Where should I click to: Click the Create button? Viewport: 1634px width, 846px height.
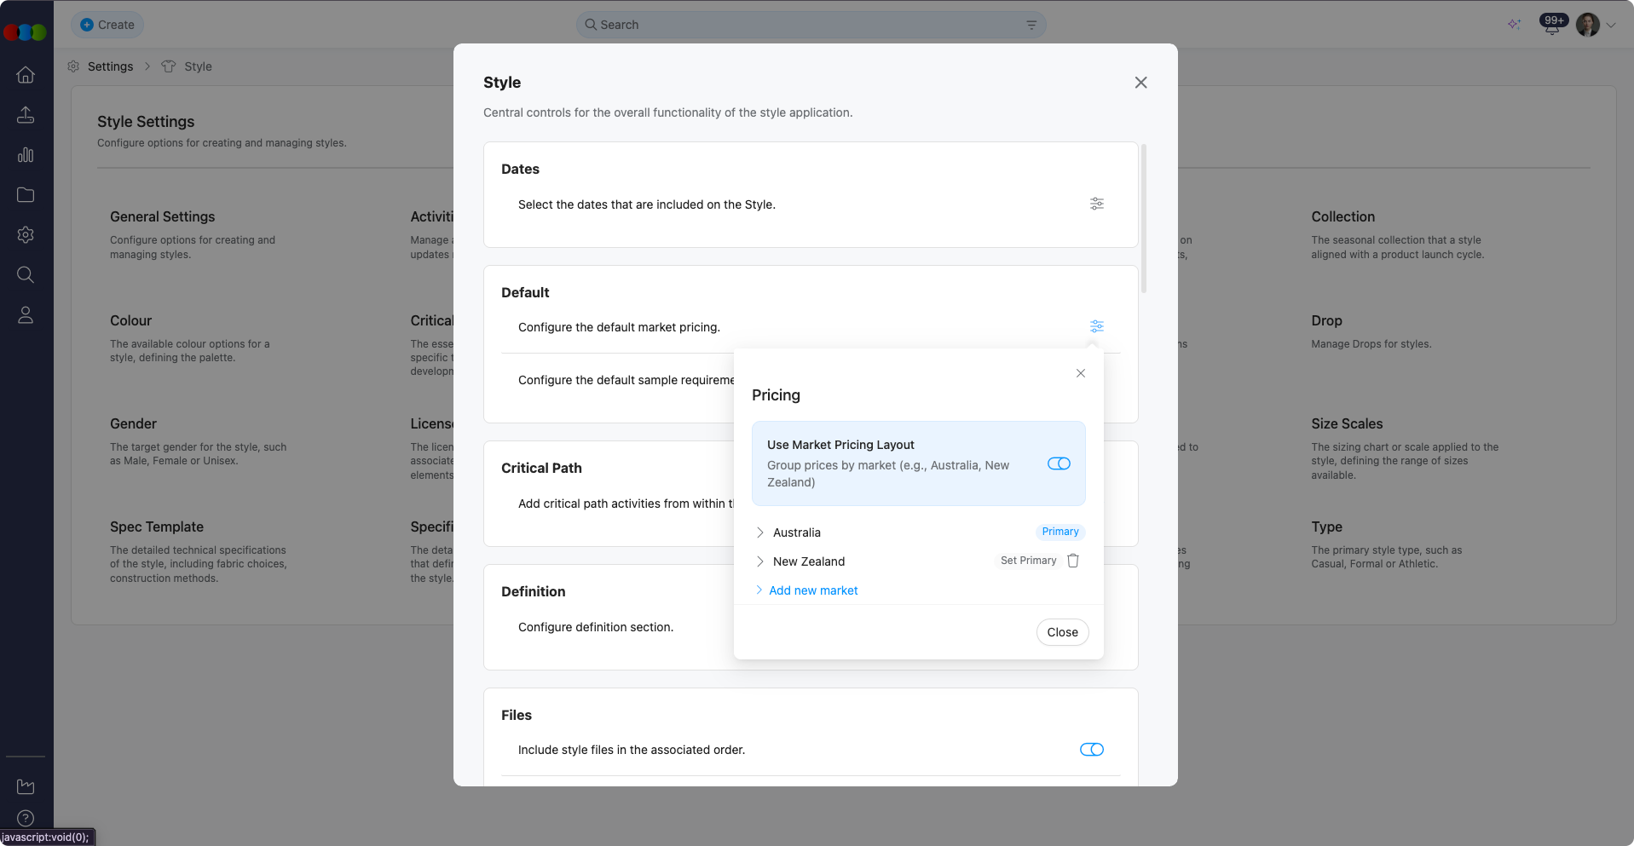tap(107, 25)
